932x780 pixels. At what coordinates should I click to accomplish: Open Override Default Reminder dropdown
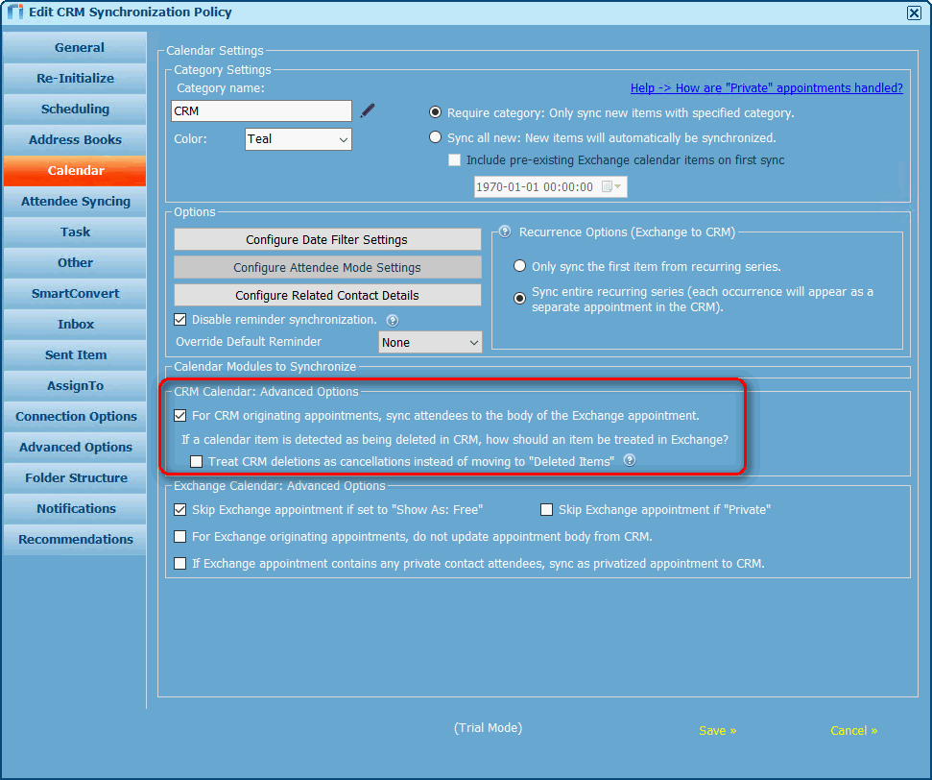point(430,342)
